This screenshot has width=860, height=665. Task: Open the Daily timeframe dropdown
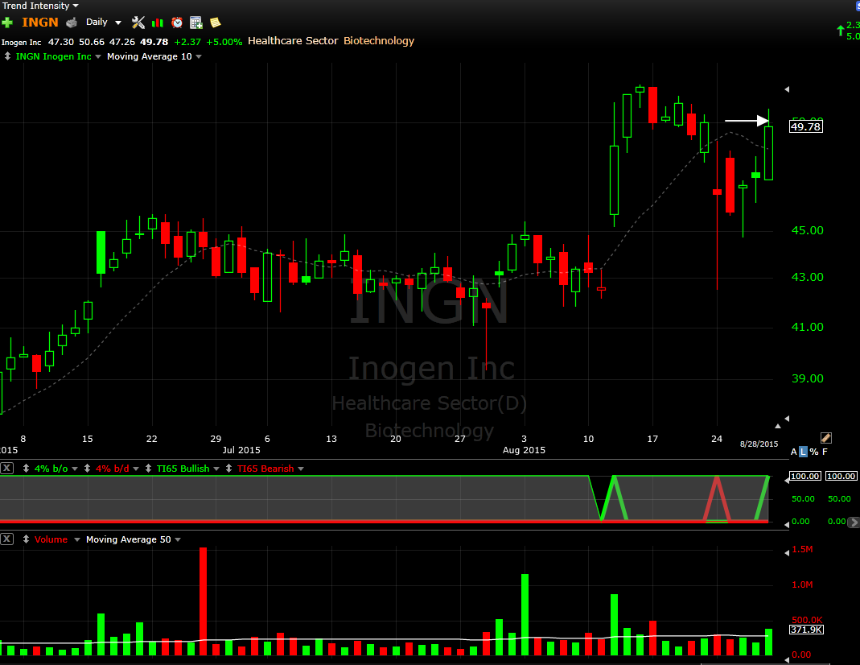[104, 23]
